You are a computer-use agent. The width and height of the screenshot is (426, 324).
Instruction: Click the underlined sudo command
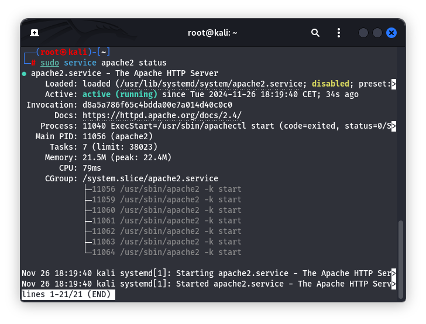pyautogui.click(x=50, y=63)
